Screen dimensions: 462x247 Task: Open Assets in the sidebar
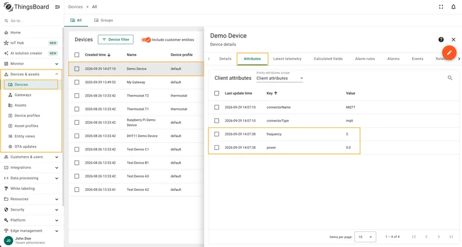point(31,105)
